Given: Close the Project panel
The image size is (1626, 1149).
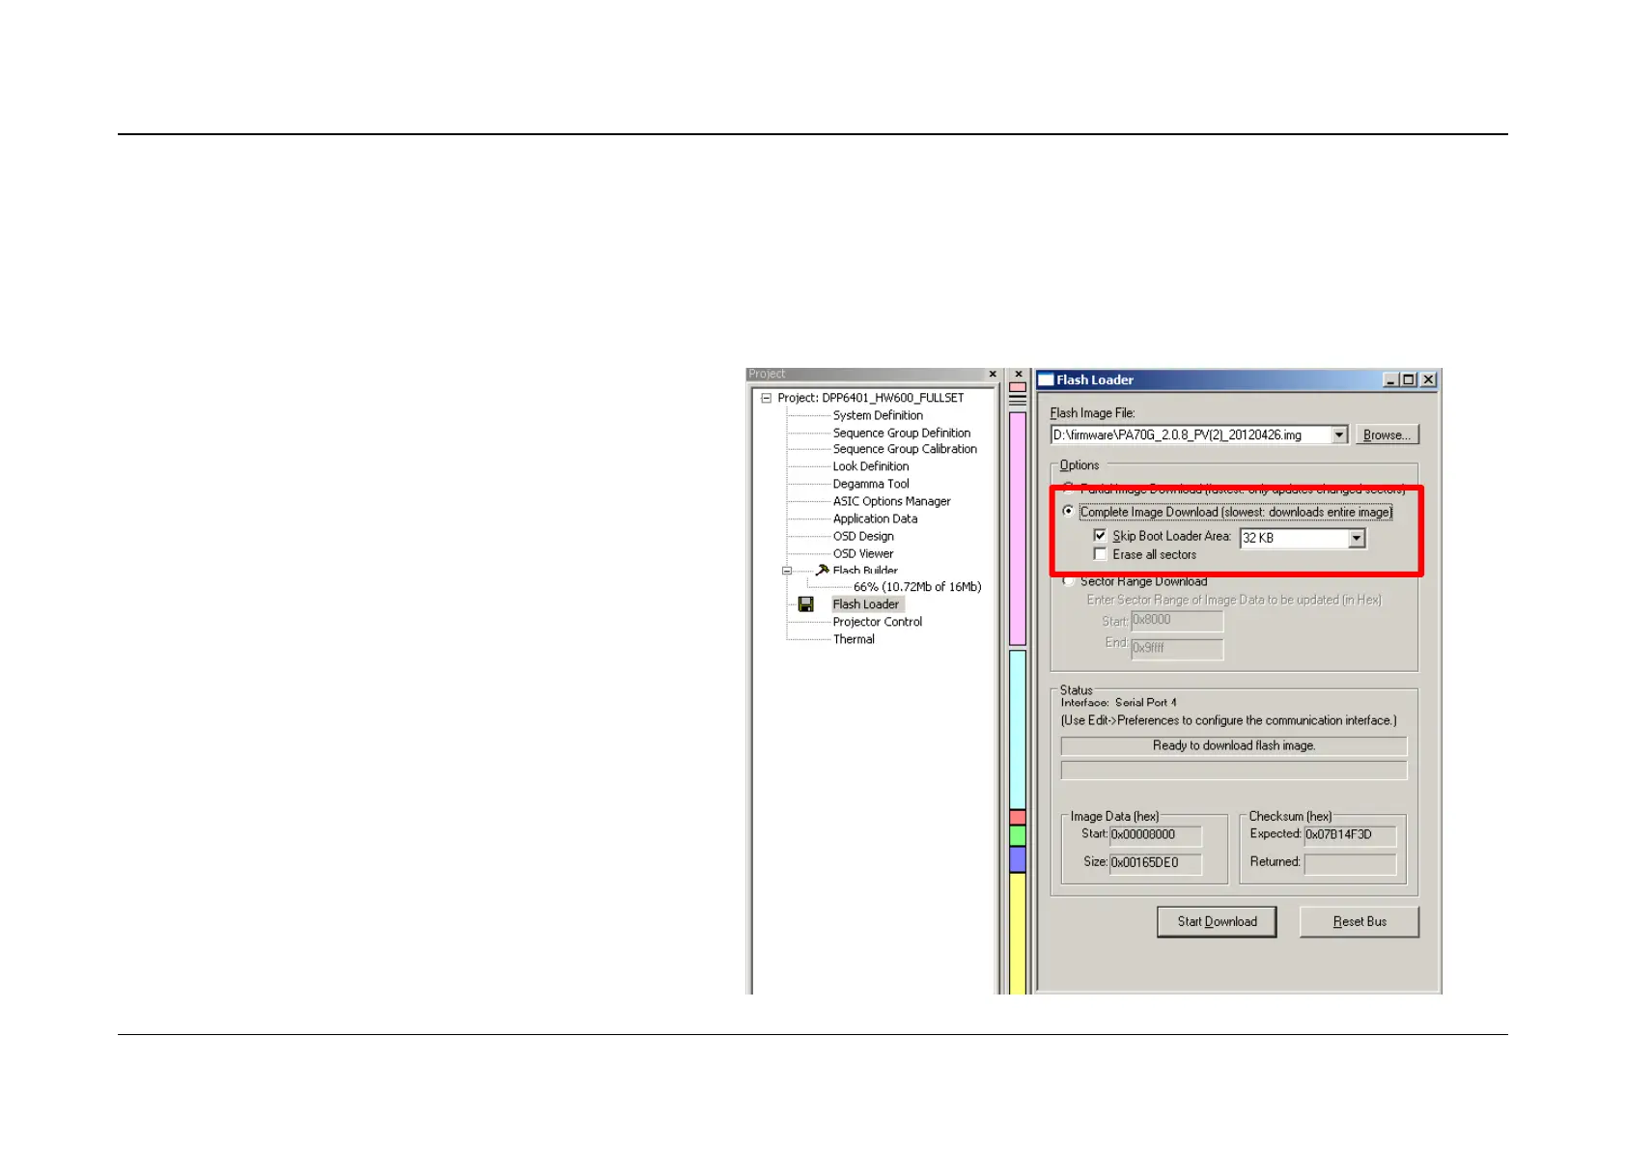Looking at the screenshot, I should coord(993,375).
